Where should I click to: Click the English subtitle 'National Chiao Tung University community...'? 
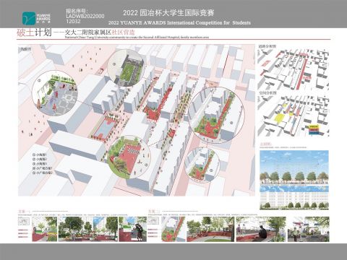[x=137, y=37]
